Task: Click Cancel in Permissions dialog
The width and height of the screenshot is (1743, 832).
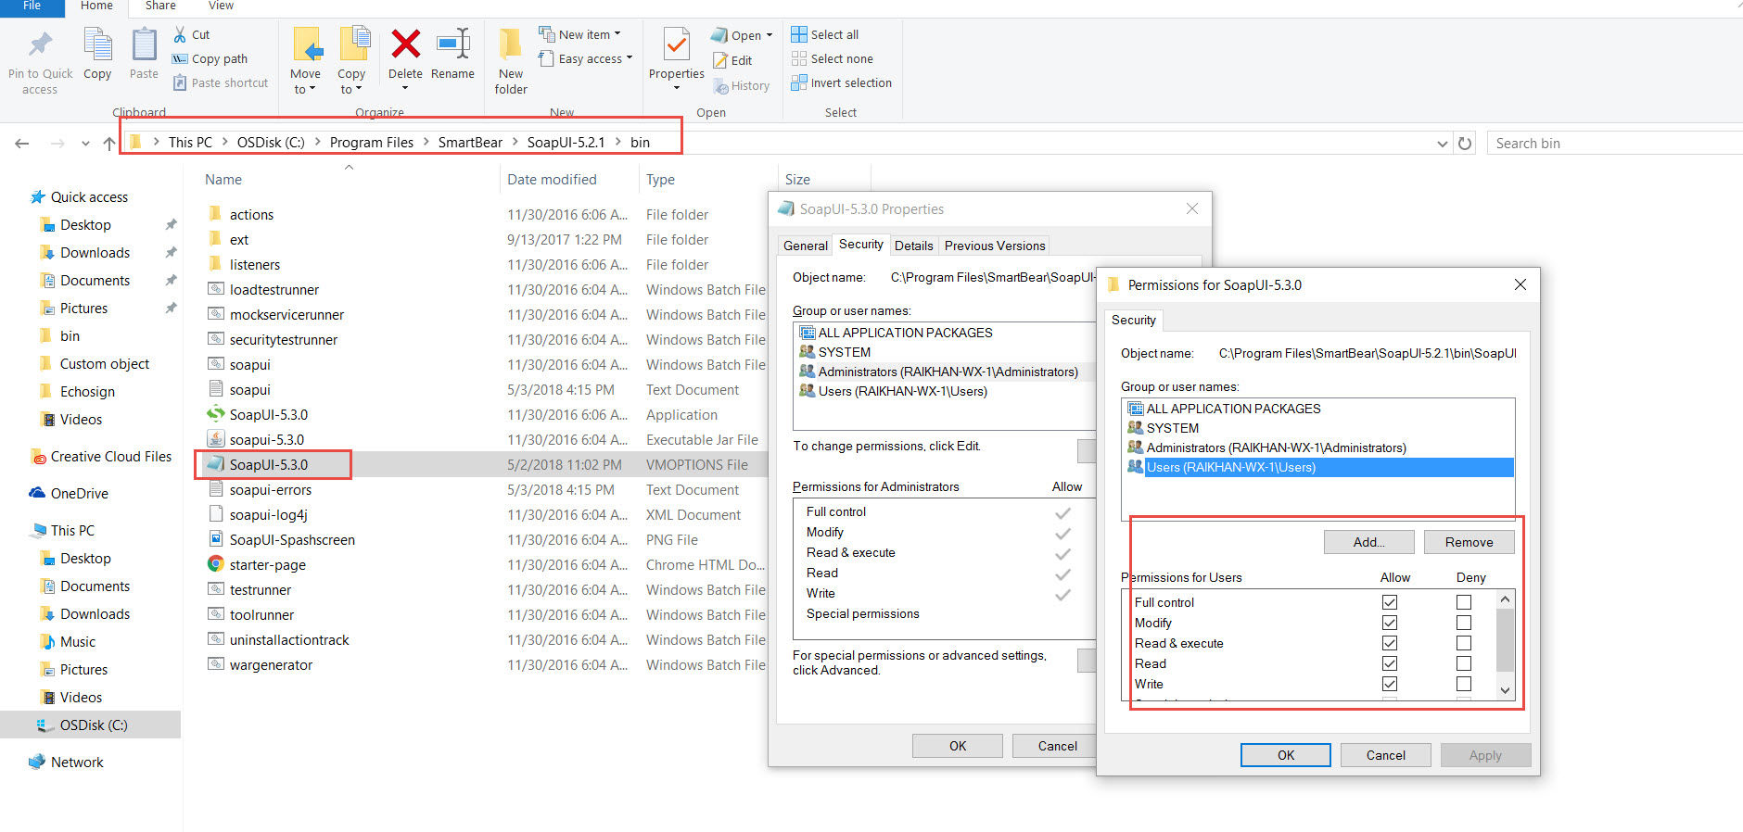Action: coord(1385,755)
